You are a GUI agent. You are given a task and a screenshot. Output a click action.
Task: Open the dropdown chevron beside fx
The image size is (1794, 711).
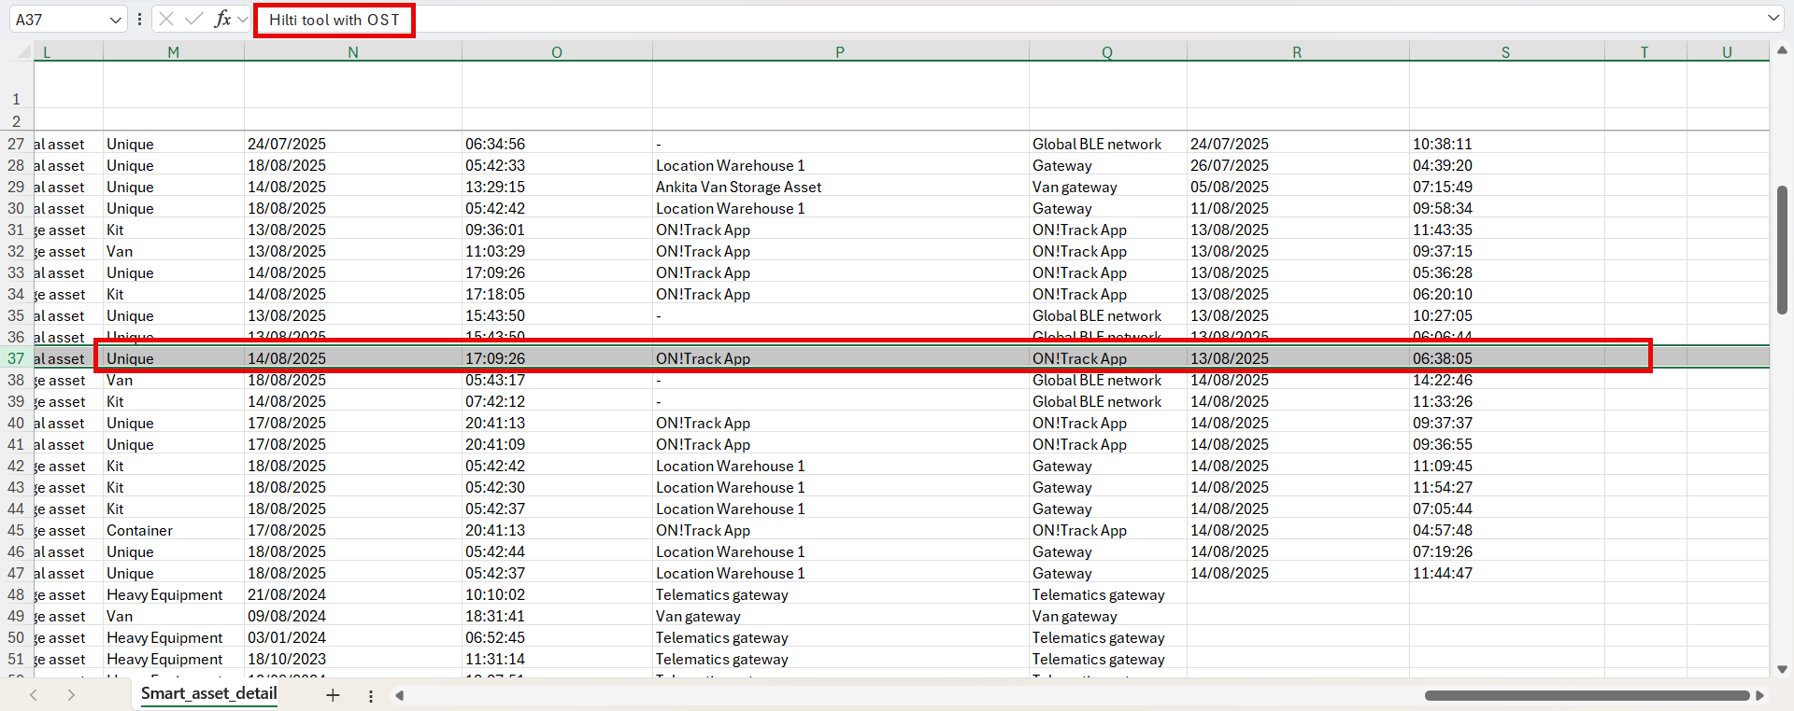tap(243, 20)
